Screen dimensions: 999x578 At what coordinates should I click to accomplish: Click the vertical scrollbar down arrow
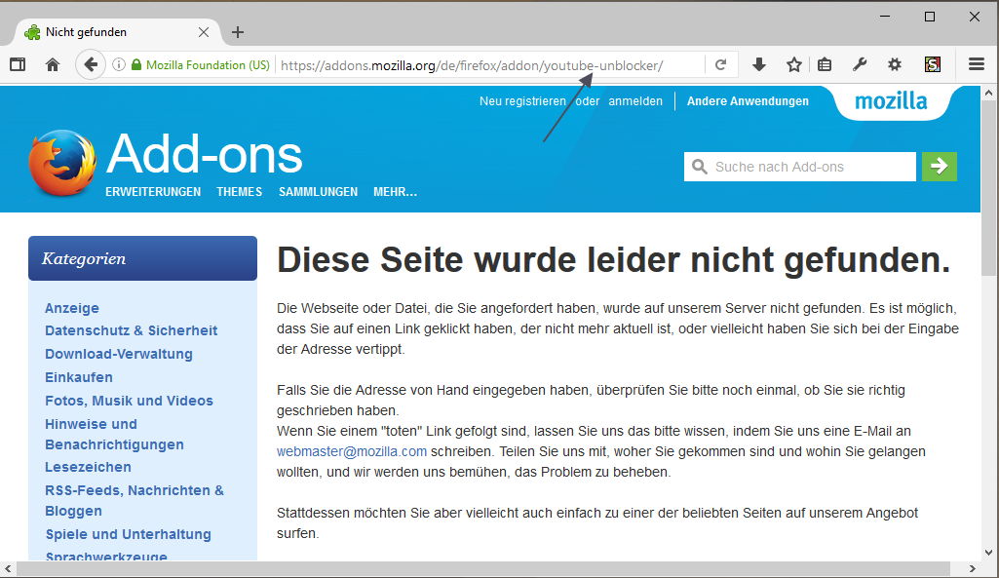tap(989, 553)
